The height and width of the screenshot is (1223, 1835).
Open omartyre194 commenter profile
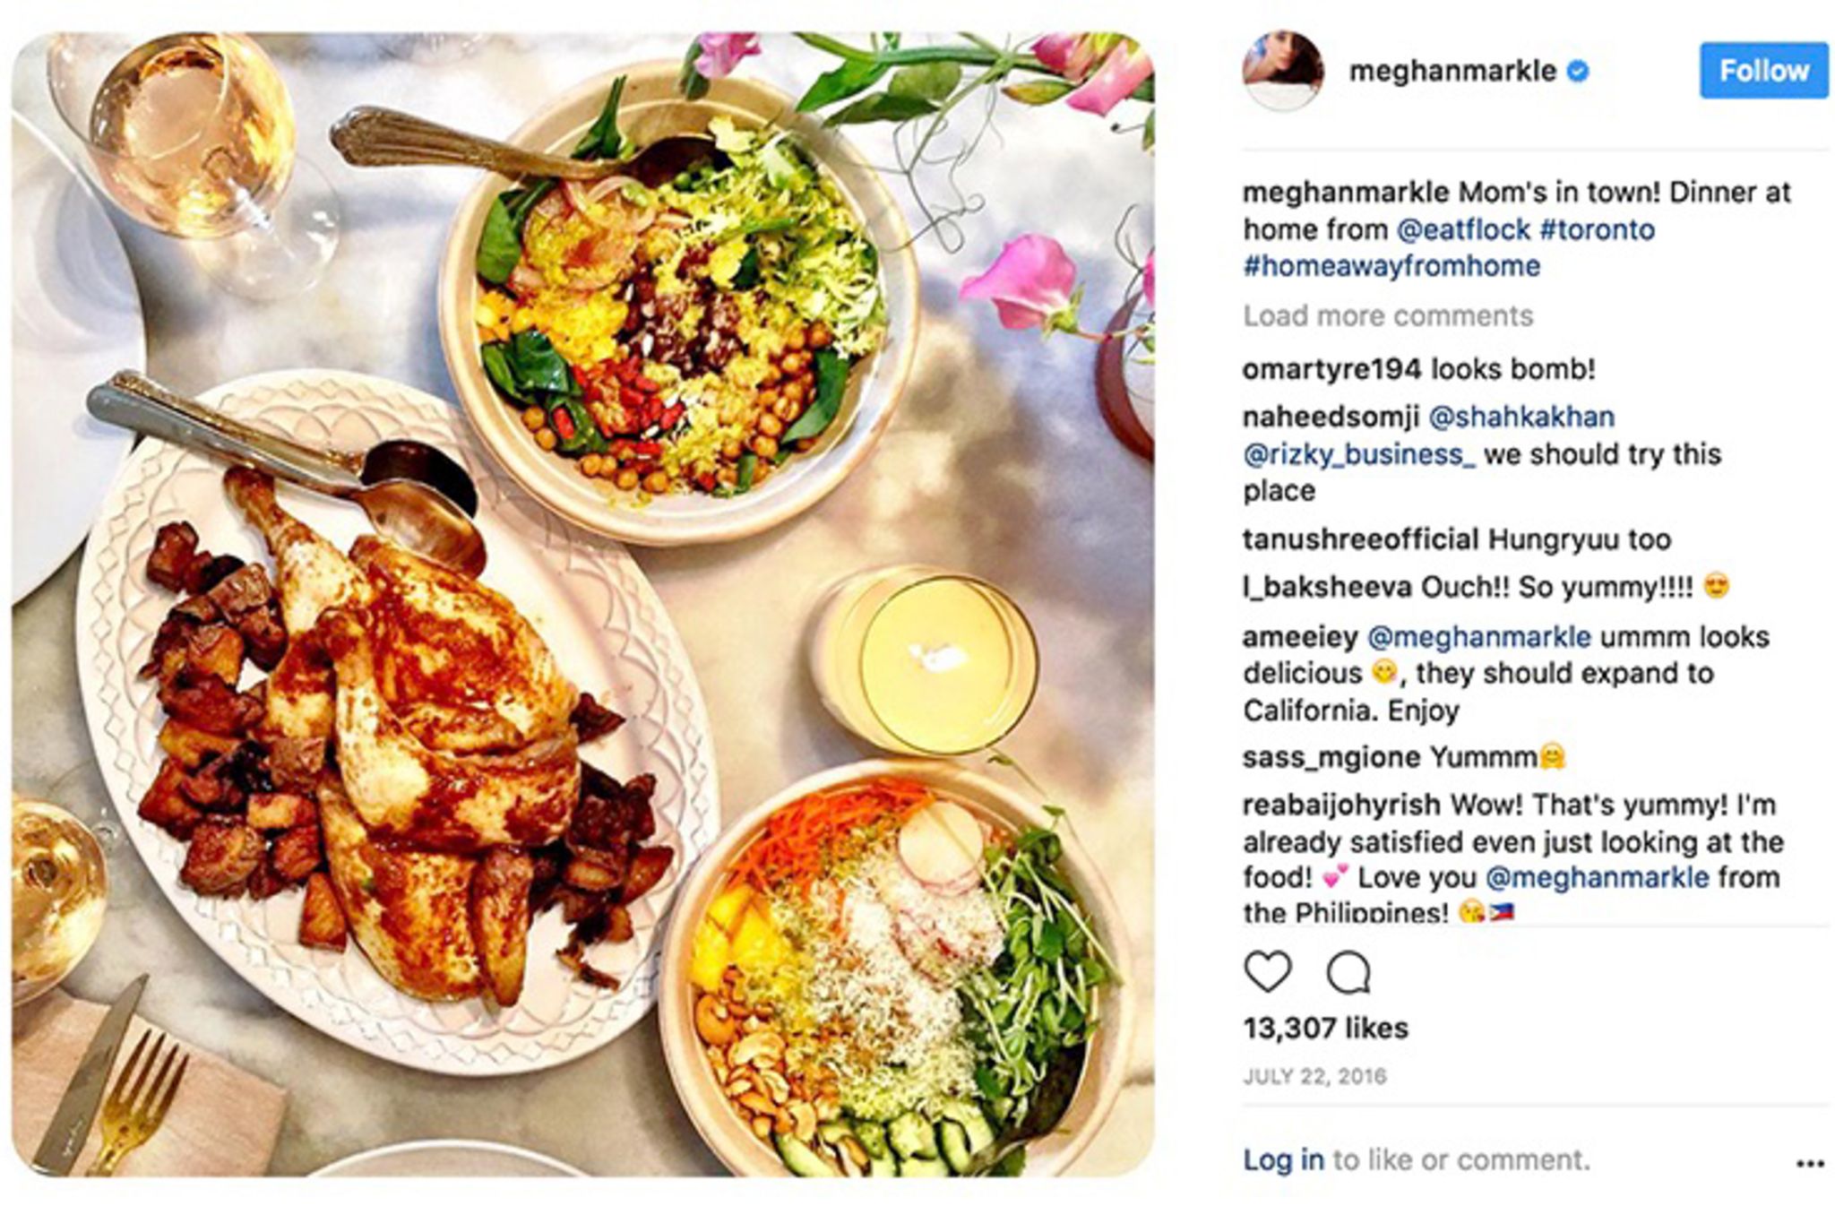1332,369
